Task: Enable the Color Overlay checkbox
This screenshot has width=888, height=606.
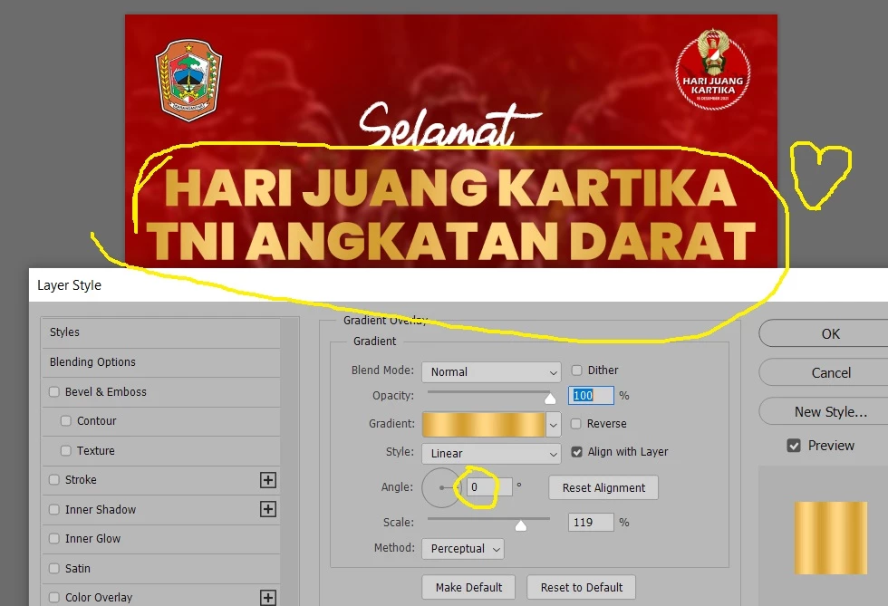Action: point(54,598)
